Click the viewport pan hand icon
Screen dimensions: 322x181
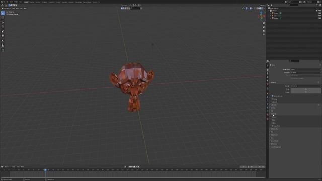tap(264, 27)
